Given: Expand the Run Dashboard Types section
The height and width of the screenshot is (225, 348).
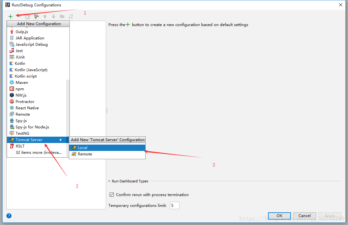Looking at the screenshot, I should pyautogui.click(x=109, y=181).
